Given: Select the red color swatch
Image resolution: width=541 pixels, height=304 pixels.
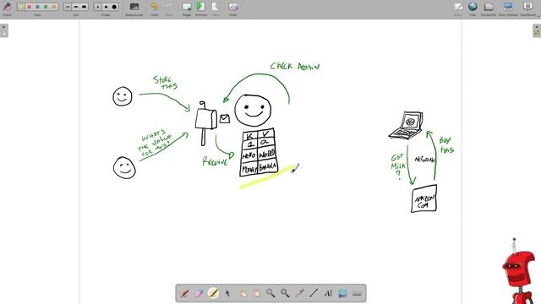Looking at the screenshot, I should pyautogui.click(x=30, y=7).
